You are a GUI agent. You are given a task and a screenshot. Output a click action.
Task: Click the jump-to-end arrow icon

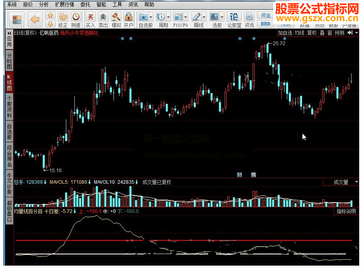(x=350, y=33)
